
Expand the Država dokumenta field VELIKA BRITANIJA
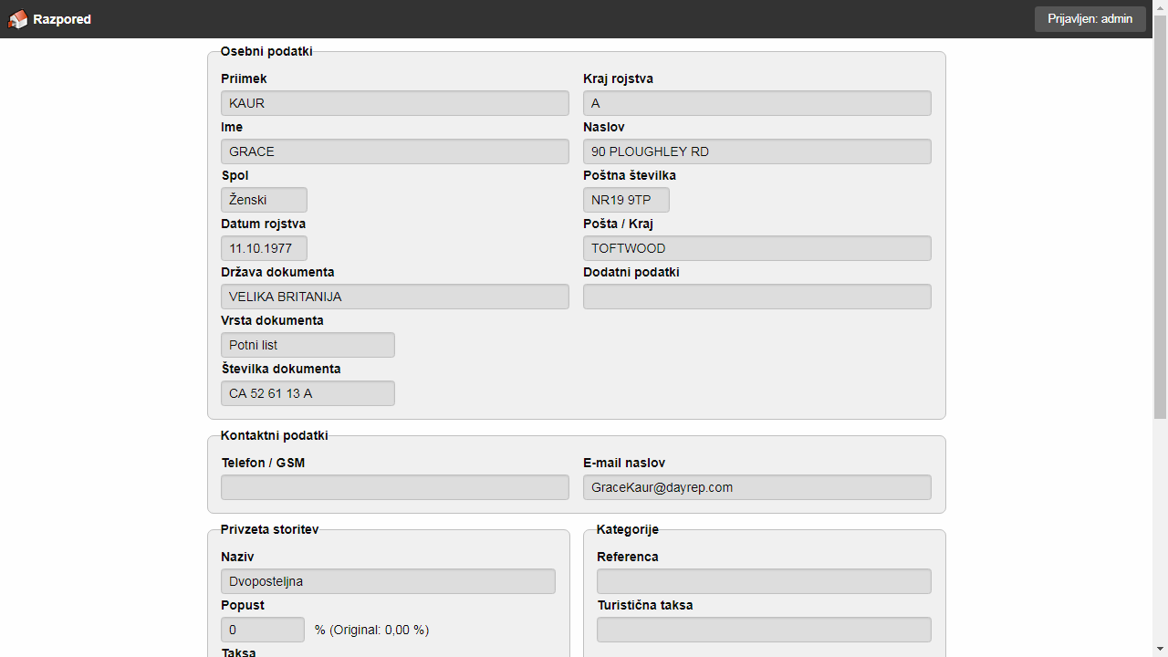tap(394, 297)
